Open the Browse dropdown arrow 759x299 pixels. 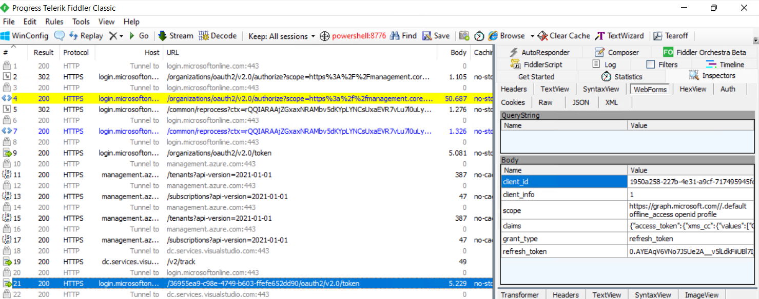point(532,36)
